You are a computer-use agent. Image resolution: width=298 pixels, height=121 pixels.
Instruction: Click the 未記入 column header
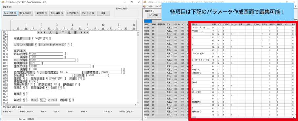point(273,25)
